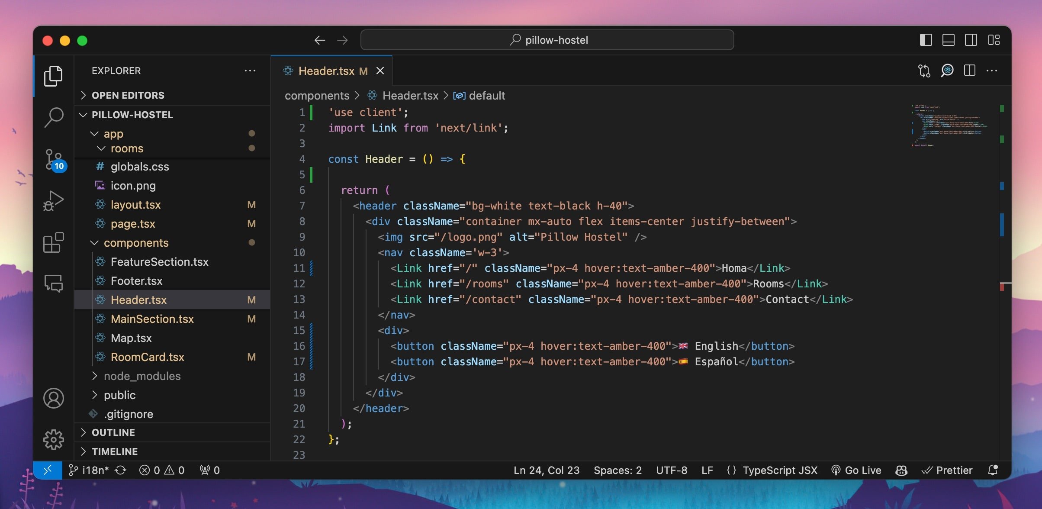The image size is (1042, 509).
Task: Open MainSection.tsx file
Action: tap(172, 319)
